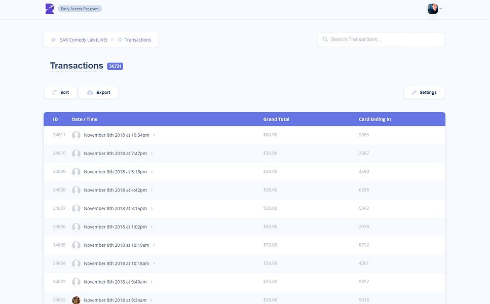Image resolution: width=490 pixels, height=304 pixels.
Task: Click the Sort button
Action: coord(60,93)
